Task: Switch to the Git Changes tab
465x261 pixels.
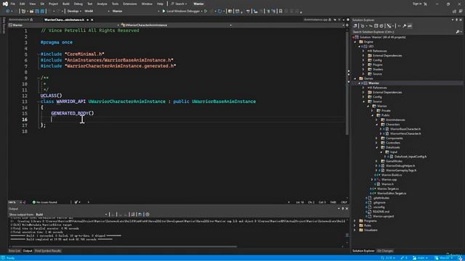Action: coord(384,251)
